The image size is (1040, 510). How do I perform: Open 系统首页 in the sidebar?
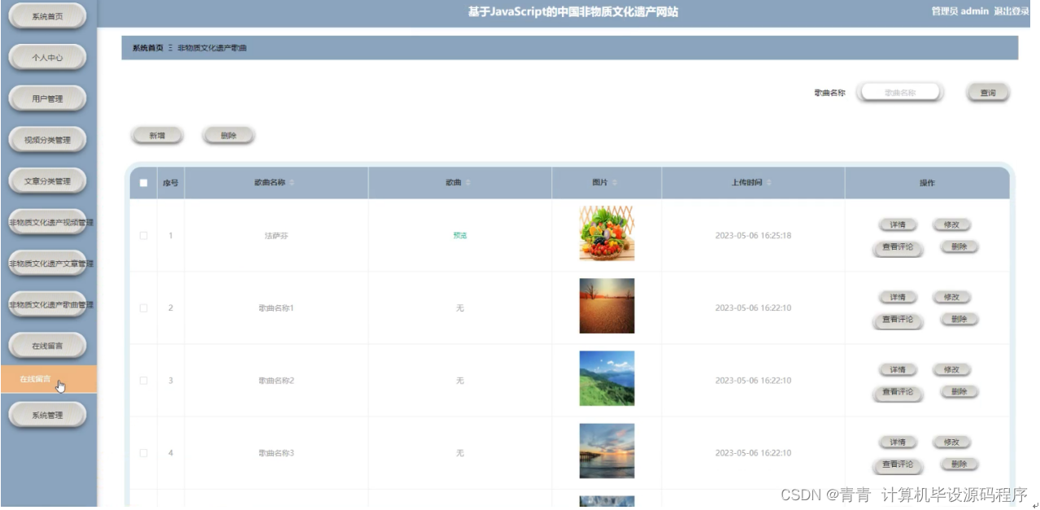tap(47, 15)
